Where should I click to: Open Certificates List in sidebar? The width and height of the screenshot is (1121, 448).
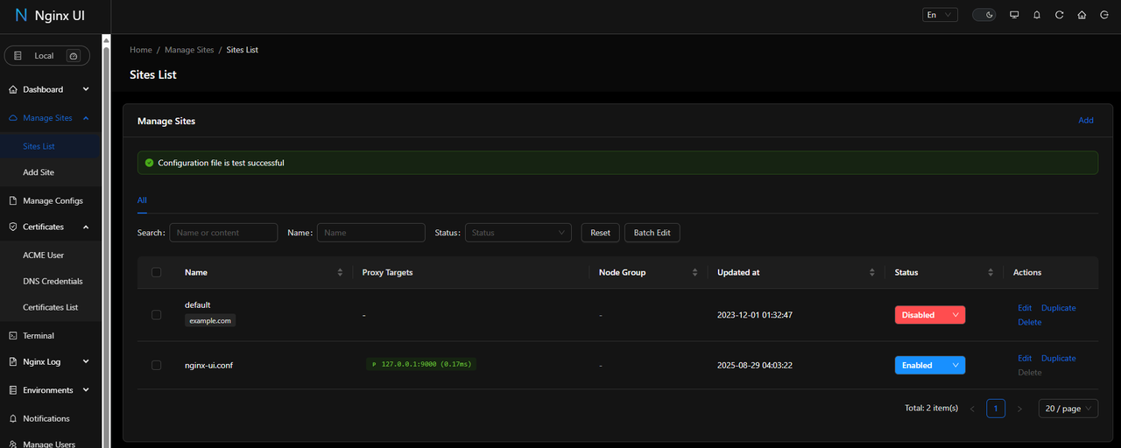point(51,308)
